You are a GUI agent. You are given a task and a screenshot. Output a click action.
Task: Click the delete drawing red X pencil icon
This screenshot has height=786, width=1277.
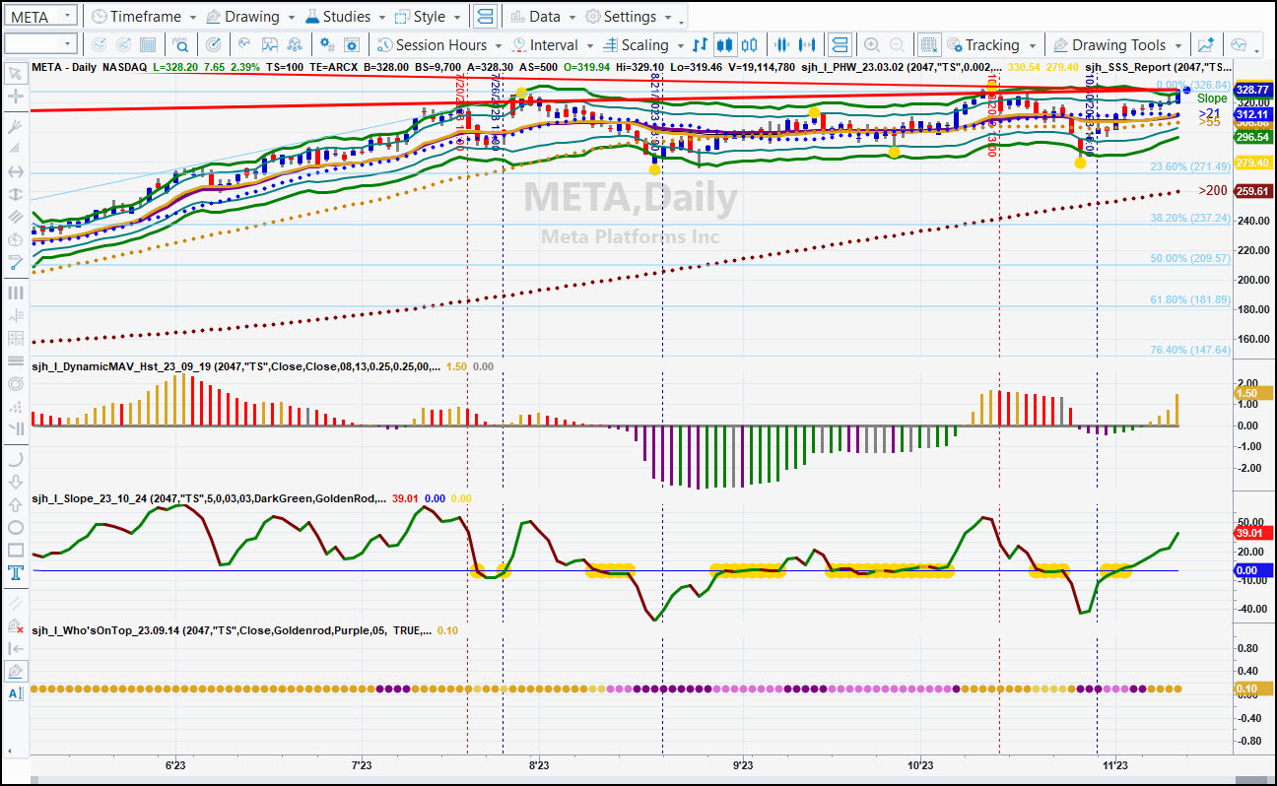15,624
